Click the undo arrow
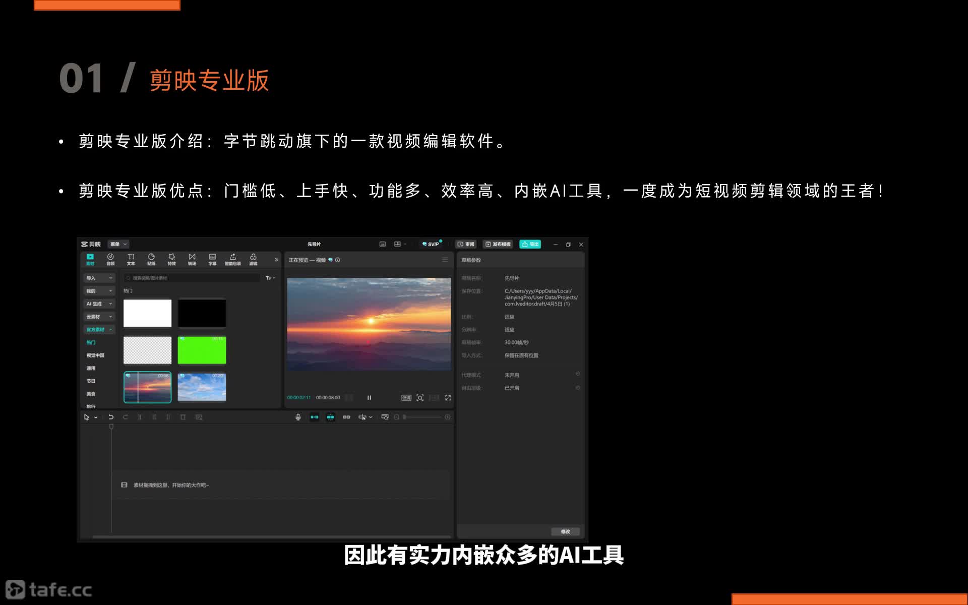 point(111,417)
